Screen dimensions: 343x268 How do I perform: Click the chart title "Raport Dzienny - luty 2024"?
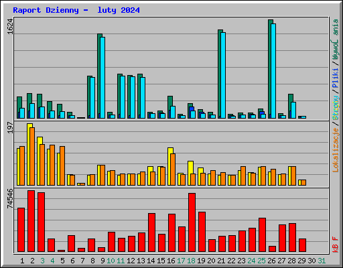76,10
